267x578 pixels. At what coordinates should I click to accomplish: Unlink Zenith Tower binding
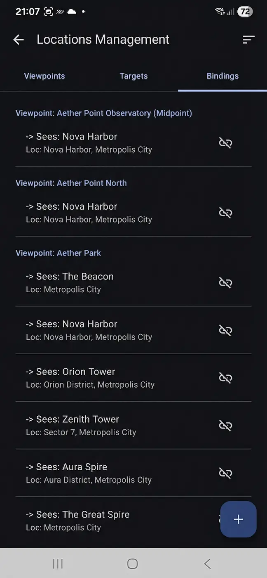(225, 425)
